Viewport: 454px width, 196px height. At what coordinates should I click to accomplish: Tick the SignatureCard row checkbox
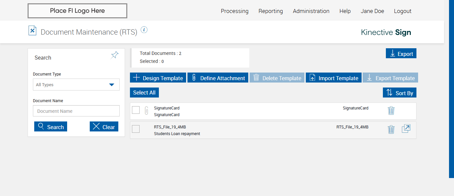coord(136,110)
